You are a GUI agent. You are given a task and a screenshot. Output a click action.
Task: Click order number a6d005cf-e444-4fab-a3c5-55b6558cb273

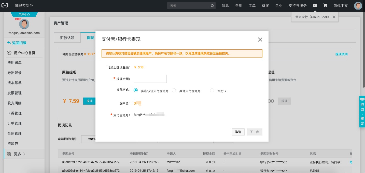(91, 171)
